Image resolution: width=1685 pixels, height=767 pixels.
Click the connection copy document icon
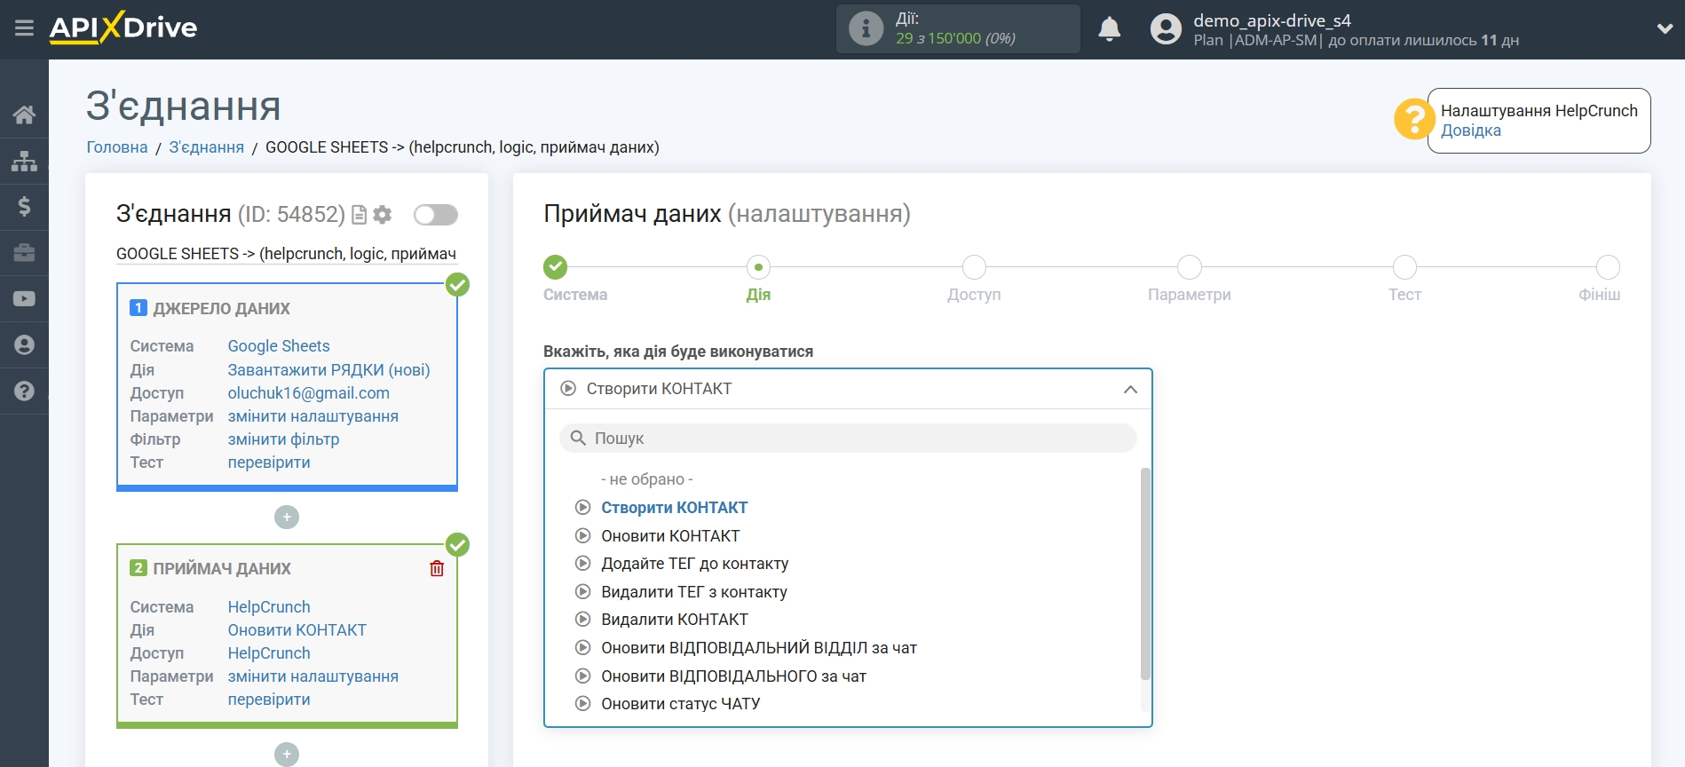360,215
